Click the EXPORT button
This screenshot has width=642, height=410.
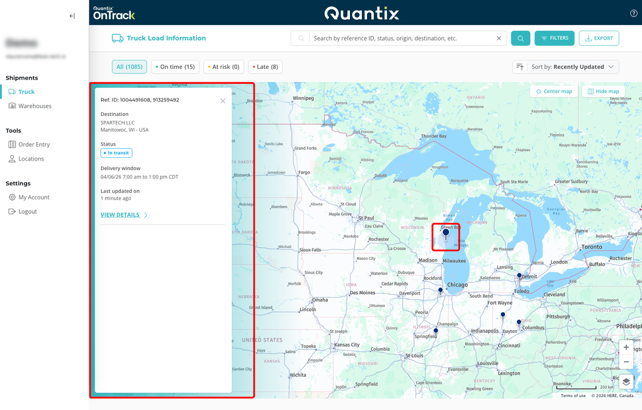click(x=599, y=38)
